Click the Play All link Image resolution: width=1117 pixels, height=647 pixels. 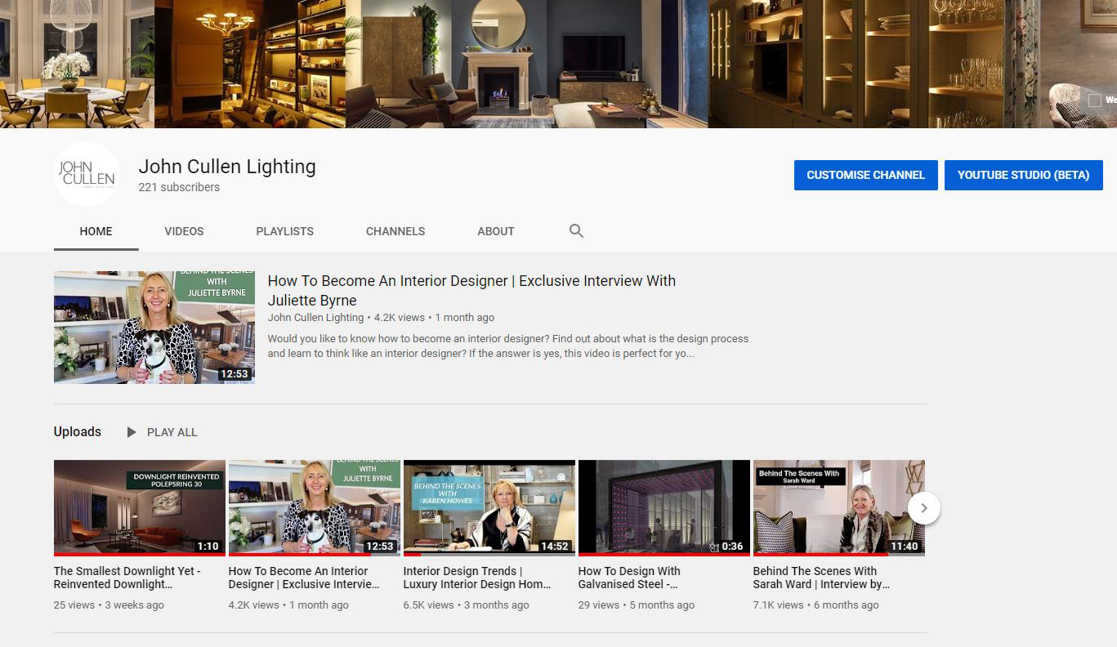172,432
